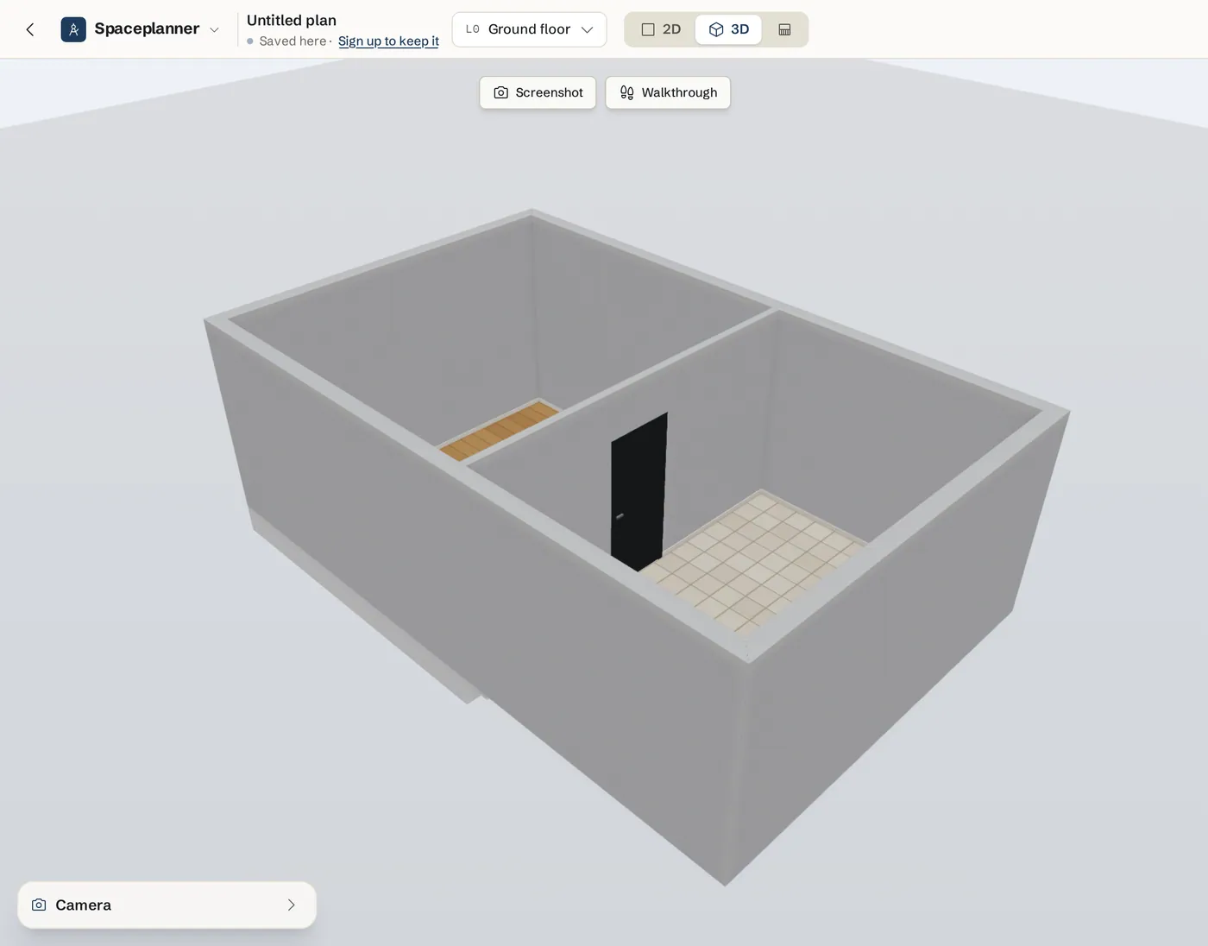This screenshot has height=946, width=1208.
Task: Open the Ground floor level dropdown
Action: click(x=529, y=29)
